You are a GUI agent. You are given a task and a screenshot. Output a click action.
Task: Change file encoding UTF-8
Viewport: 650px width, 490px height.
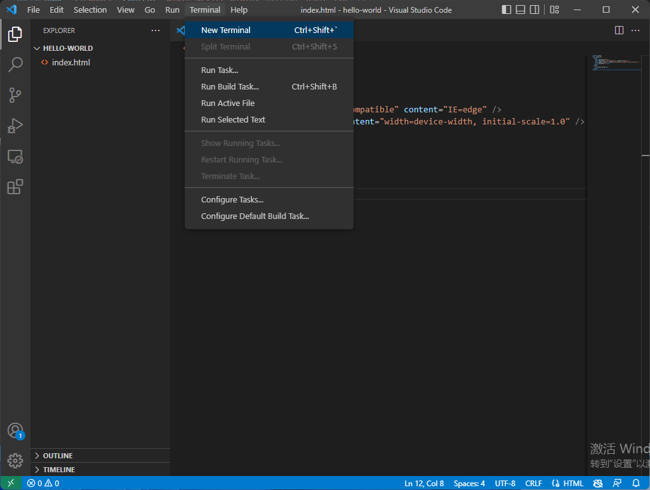505,484
